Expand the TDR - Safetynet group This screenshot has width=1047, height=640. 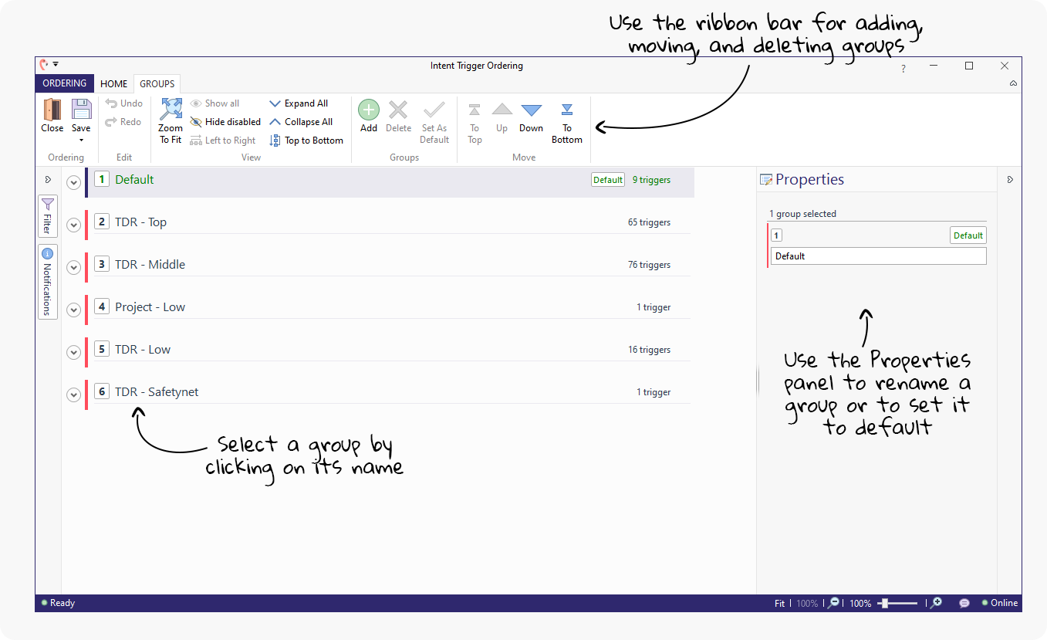(x=74, y=394)
